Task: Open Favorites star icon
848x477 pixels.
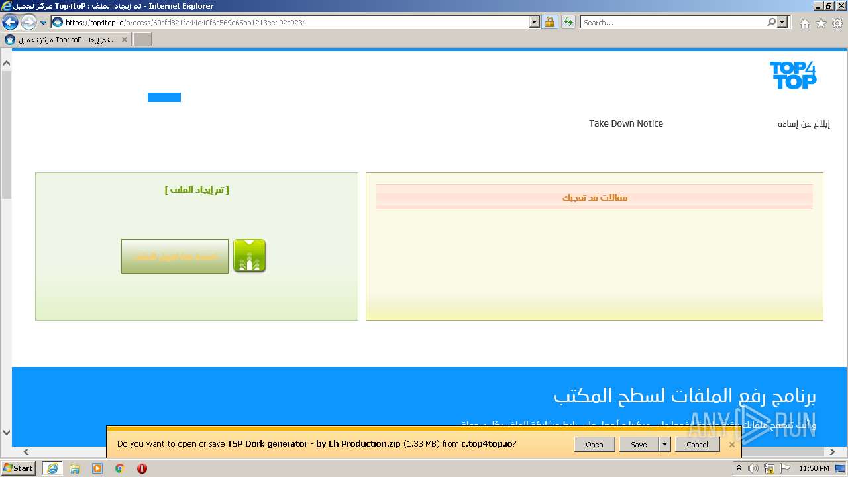Action: tap(821, 23)
